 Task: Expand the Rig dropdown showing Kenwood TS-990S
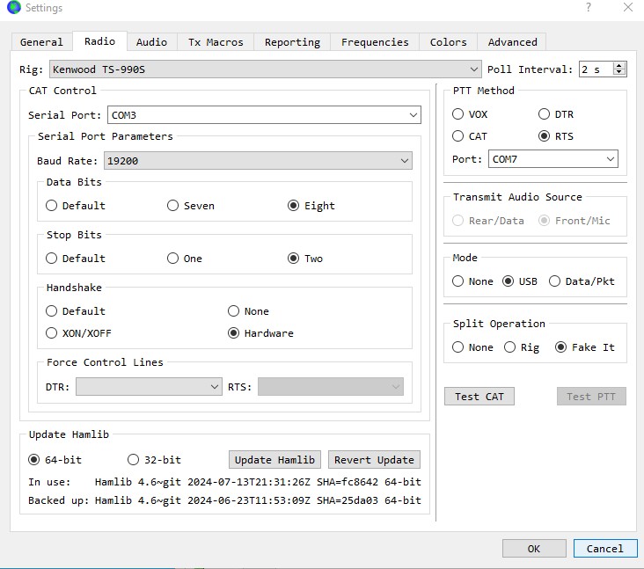(x=266, y=69)
